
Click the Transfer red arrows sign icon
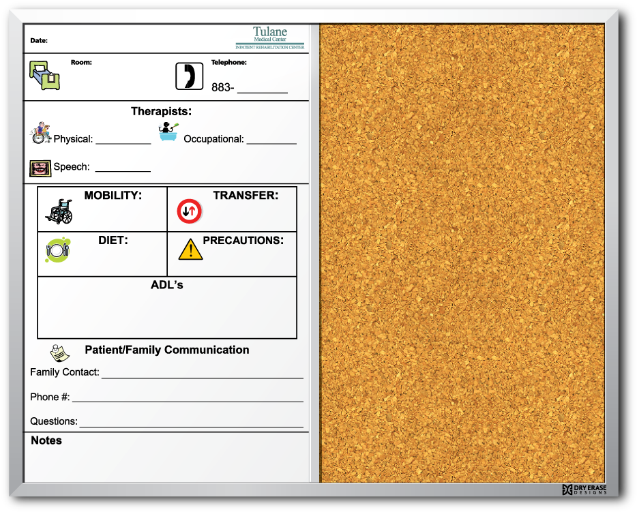click(x=190, y=211)
